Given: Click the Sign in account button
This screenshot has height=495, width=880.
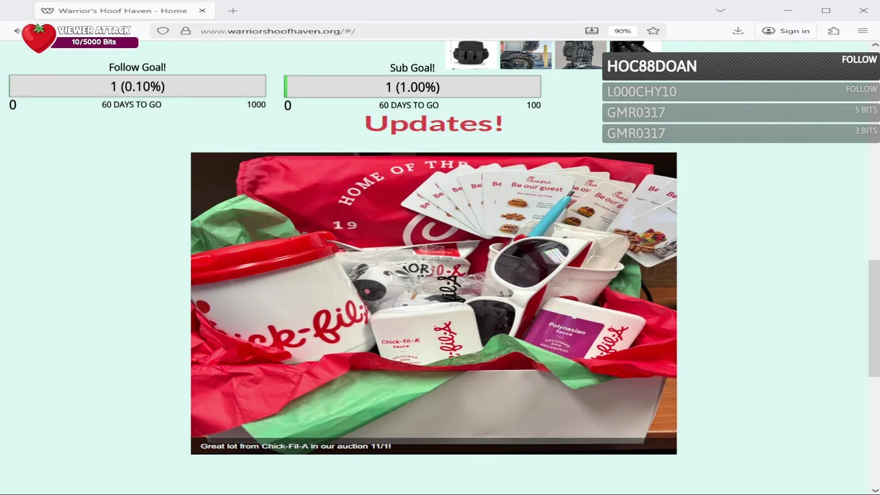Looking at the screenshot, I should pyautogui.click(x=786, y=31).
